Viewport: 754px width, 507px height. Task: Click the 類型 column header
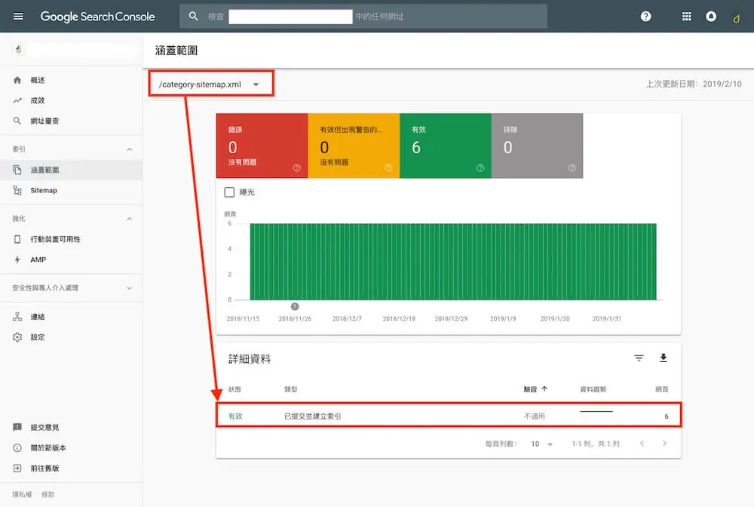pos(291,389)
